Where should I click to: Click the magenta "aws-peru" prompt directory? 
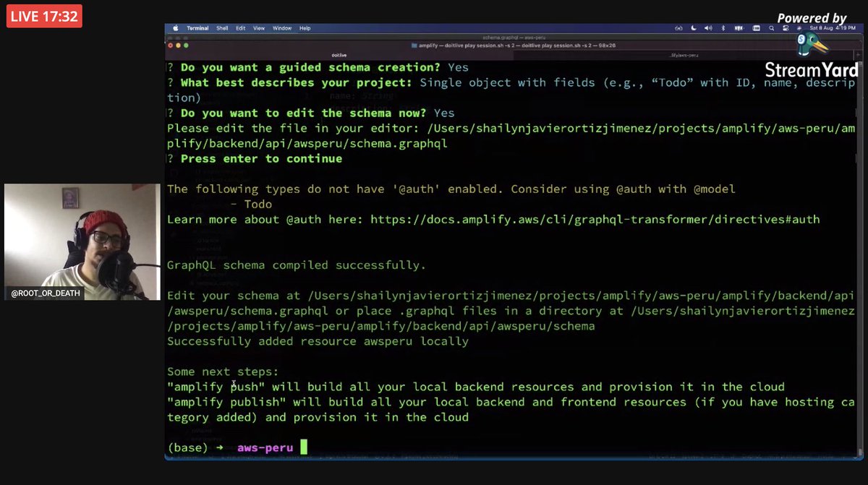click(265, 448)
